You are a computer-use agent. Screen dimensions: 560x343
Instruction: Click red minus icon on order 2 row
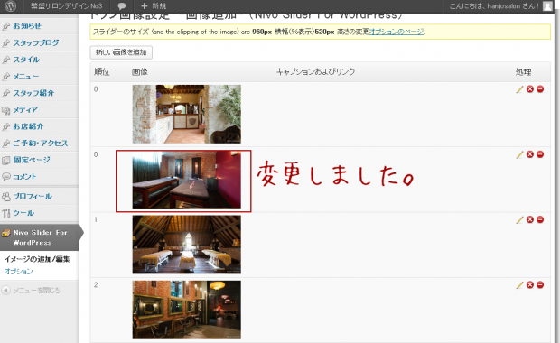click(540, 285)
